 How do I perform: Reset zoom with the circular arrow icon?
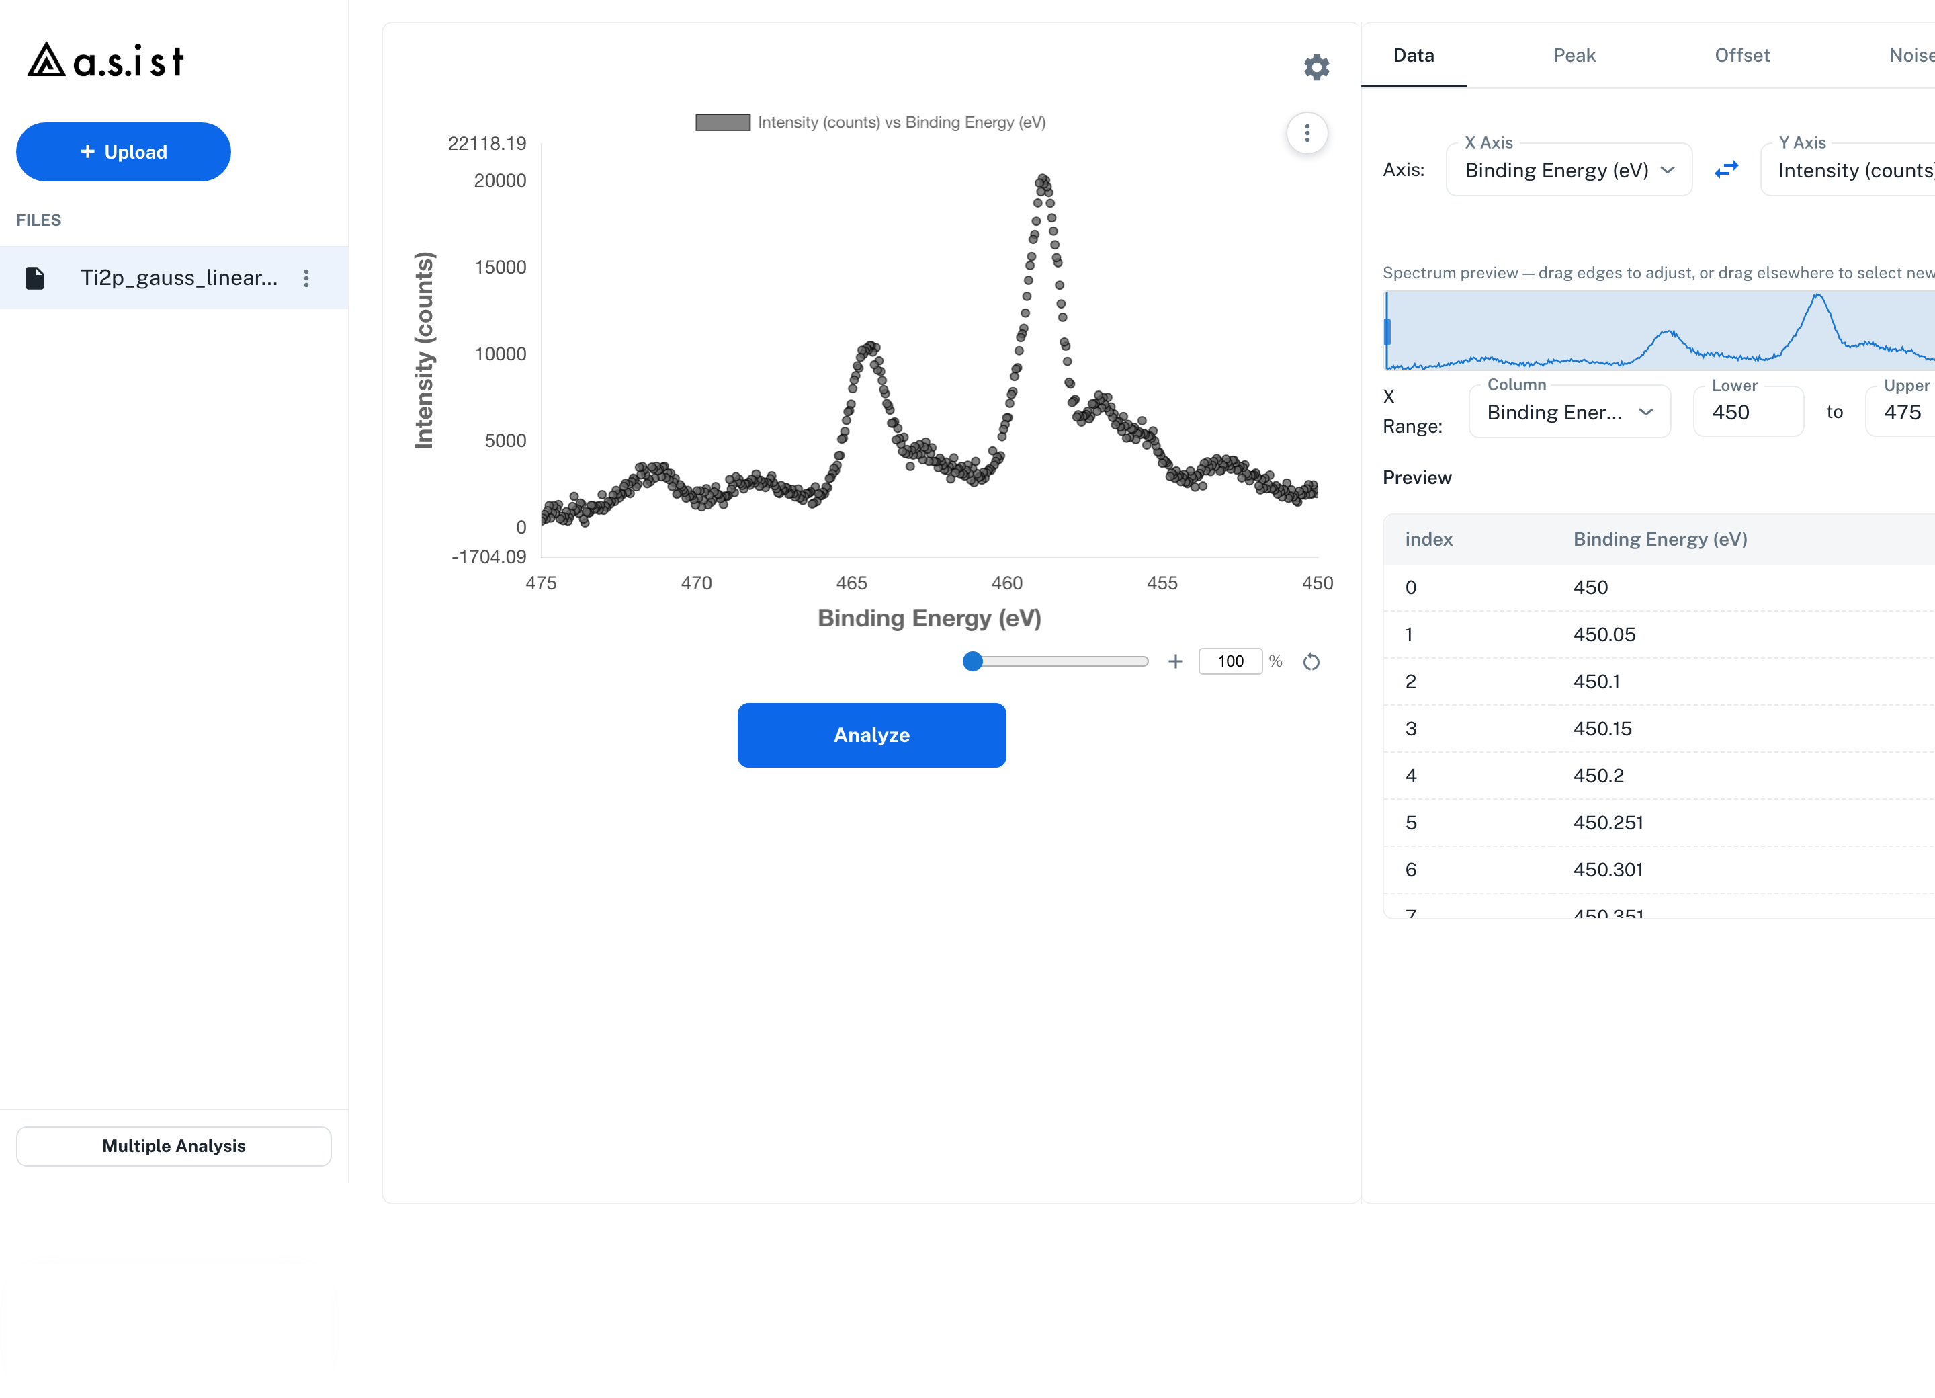(x=1311, y=661)
